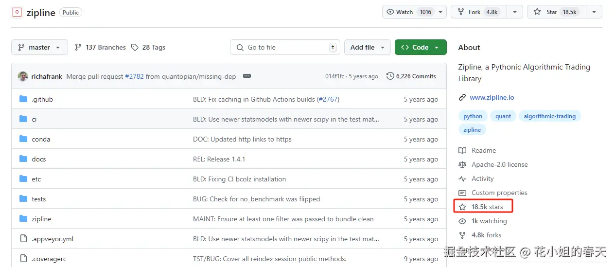
Task: Expand the Add file dropdown
Action: click(x=368, y=47)
